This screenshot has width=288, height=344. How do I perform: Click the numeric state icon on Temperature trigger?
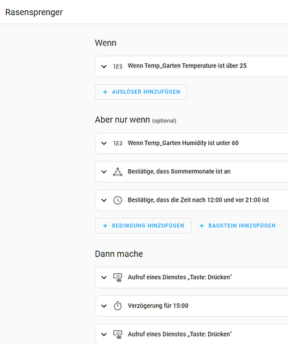[x=118, y=67]
